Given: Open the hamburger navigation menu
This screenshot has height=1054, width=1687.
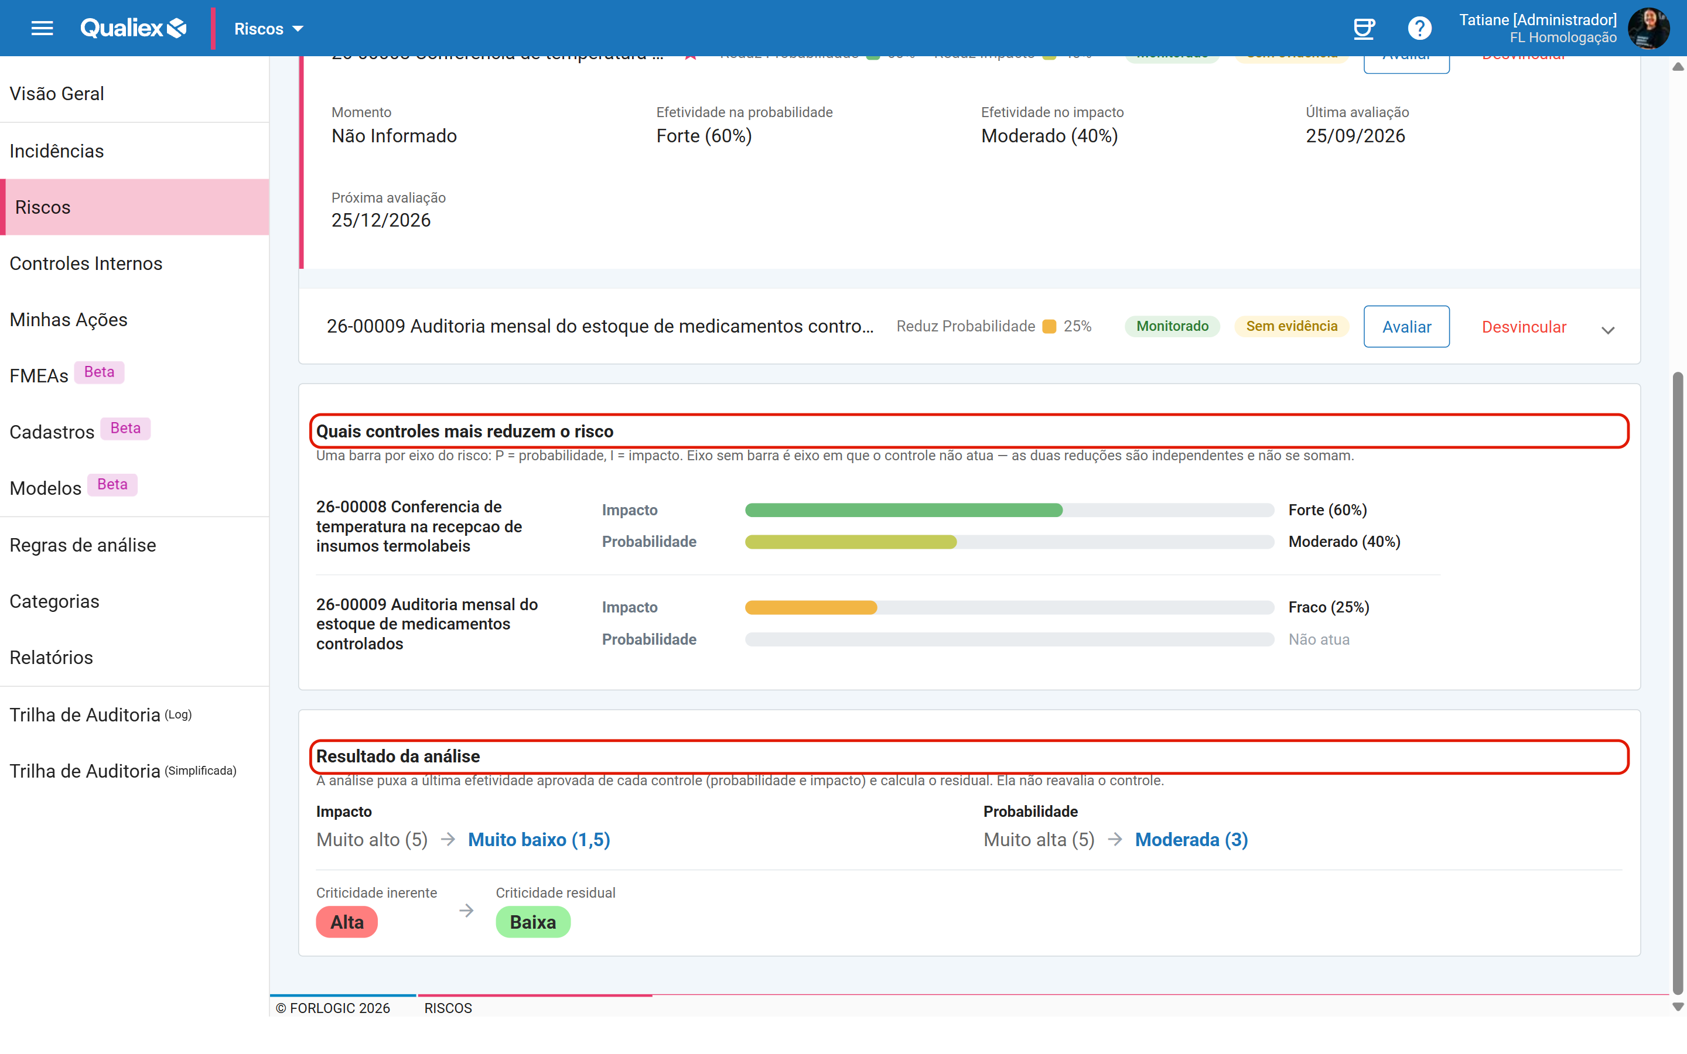Looking at the screenshot, I should pyautogui.click(x=43, y=29).
